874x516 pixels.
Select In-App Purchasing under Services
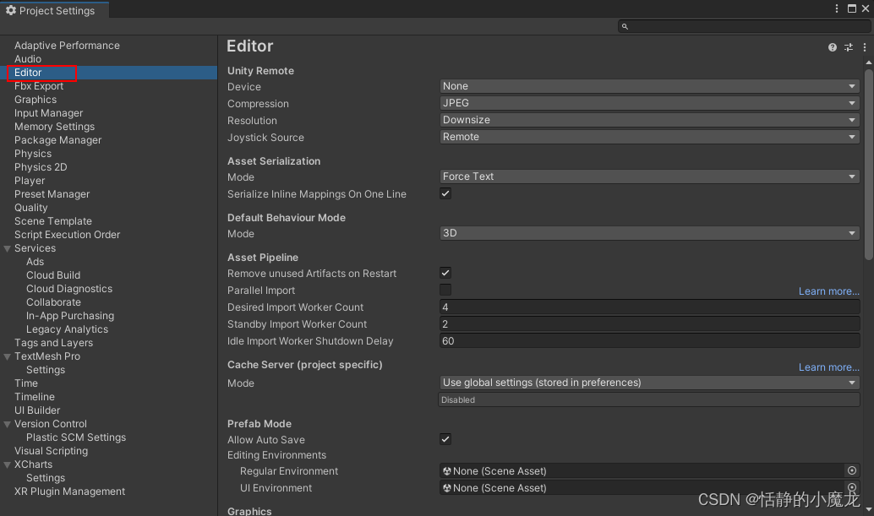(70, 316)
